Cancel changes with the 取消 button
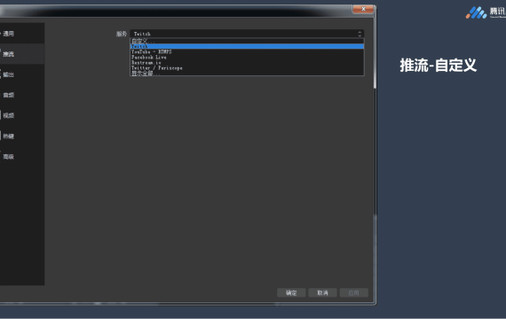Image resolution: width=506 pixels, height=319 pixels. point(323,292)
